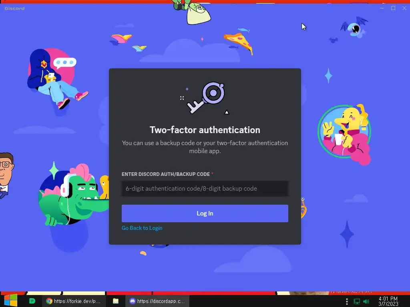Switch to the Discord taskbar window

157,301
